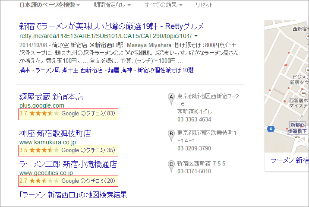Click the phone number 03-3371-5010
The width and height of the screenshot is (309, 207).
(x=194, y=171)
